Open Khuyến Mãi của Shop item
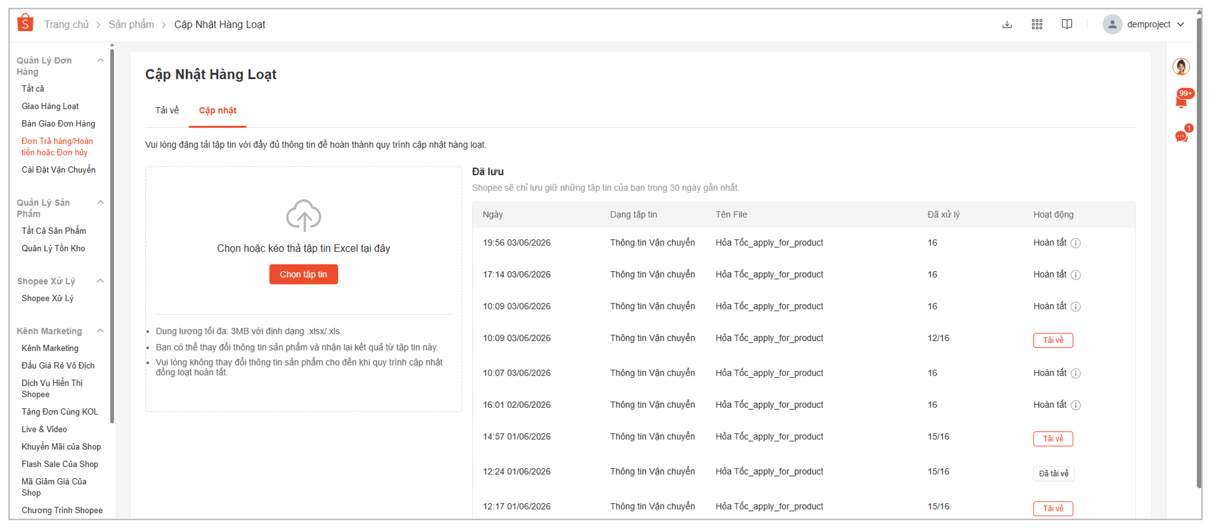Screen dimensions: 1211x528 click(x=61, y=447)
